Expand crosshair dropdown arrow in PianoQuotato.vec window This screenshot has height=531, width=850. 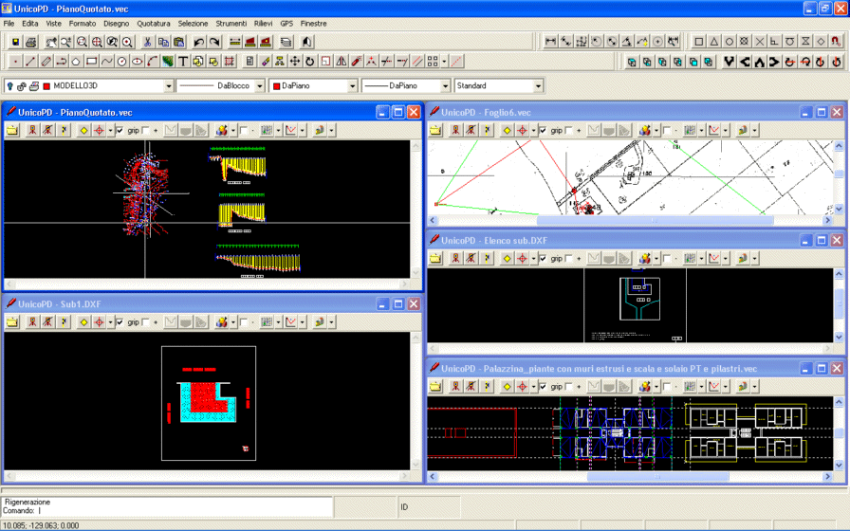(110, 130)
